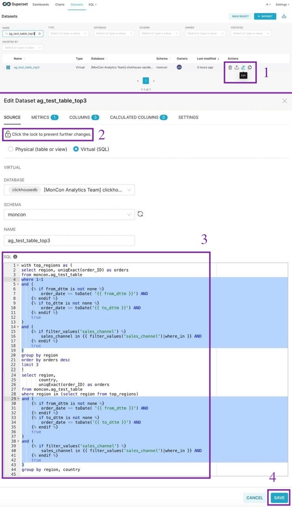
Task: Click the SAVE button
Action: click(x=279, y=498)
